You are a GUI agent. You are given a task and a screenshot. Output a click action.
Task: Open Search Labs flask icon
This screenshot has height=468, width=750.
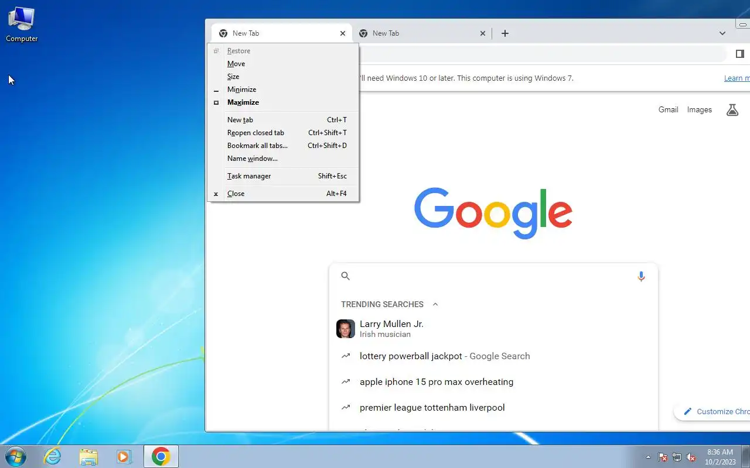point(732,109)
